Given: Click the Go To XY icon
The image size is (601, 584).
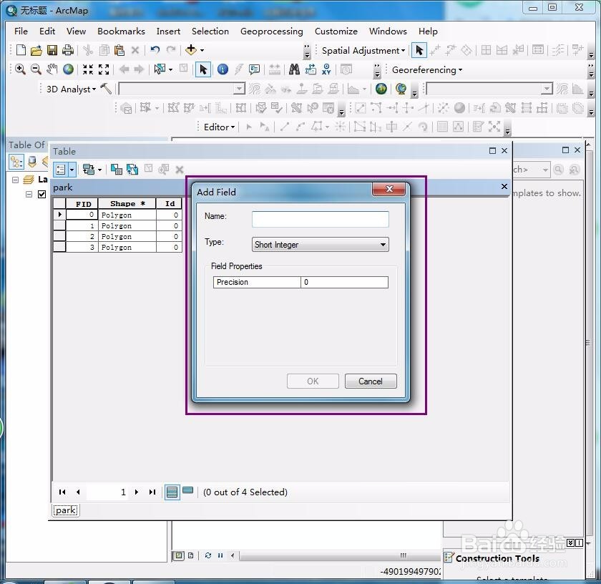Looking at the screenshot, I should (x=326, y=69).
